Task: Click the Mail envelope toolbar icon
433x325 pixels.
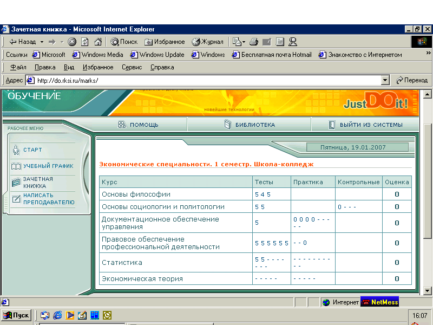Action: point(237,42)
